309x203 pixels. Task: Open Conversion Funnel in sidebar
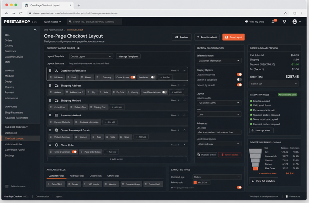tap(15, 150)
